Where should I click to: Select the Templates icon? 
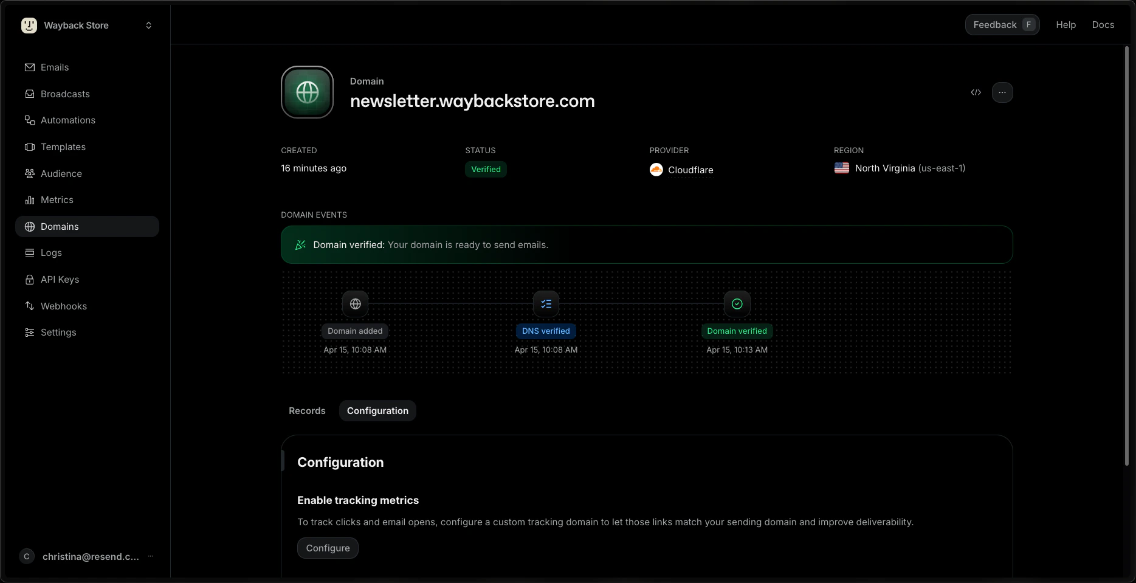29,147
